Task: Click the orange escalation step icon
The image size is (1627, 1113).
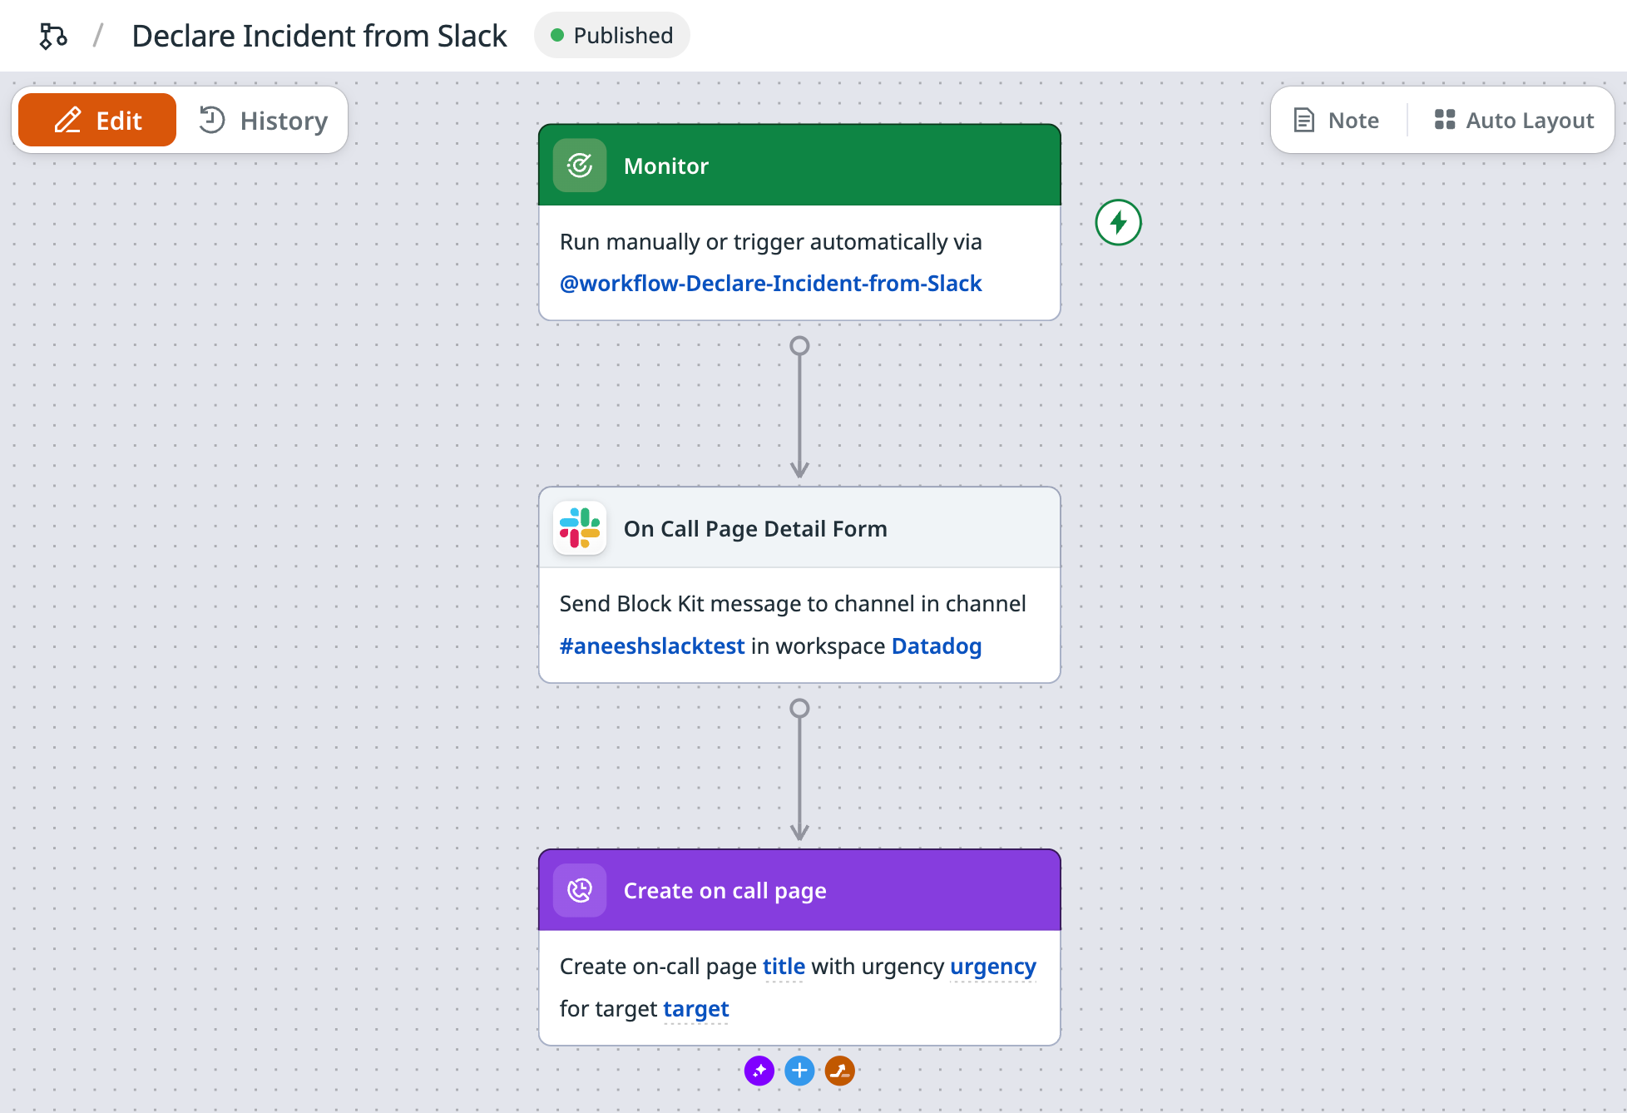Action: click(x=840, y=1071)
